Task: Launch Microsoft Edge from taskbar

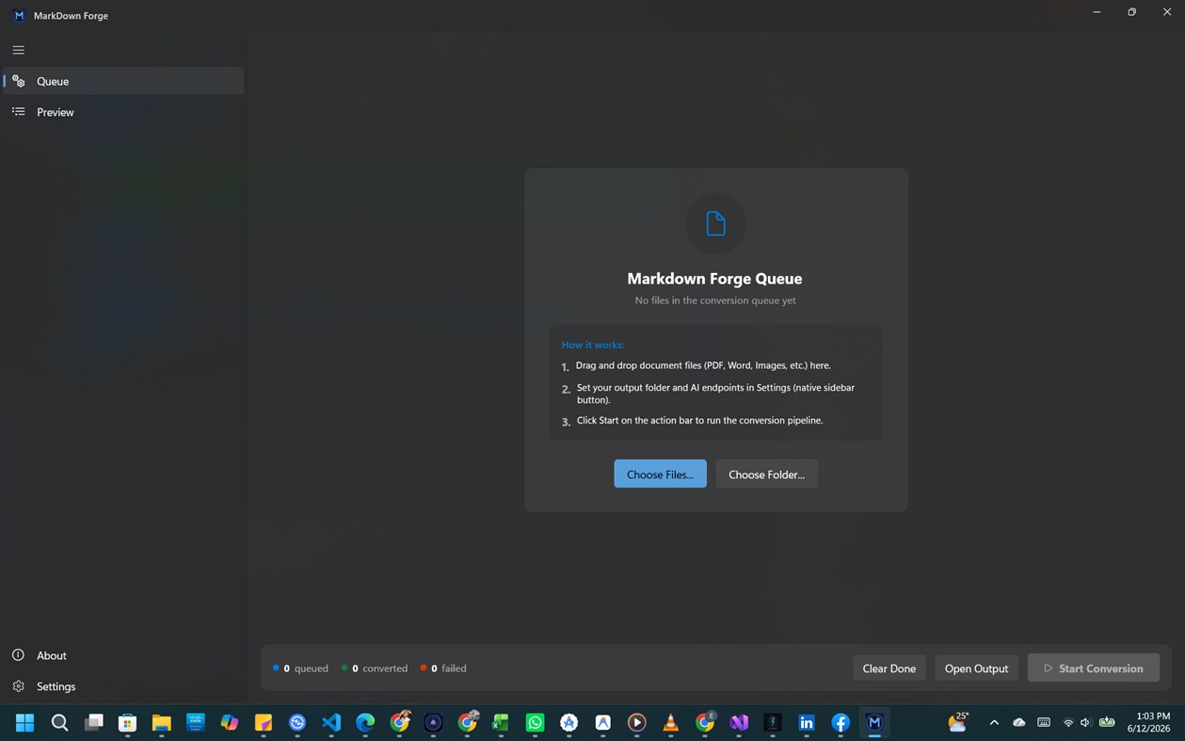Action: click(x=365, y=722)
